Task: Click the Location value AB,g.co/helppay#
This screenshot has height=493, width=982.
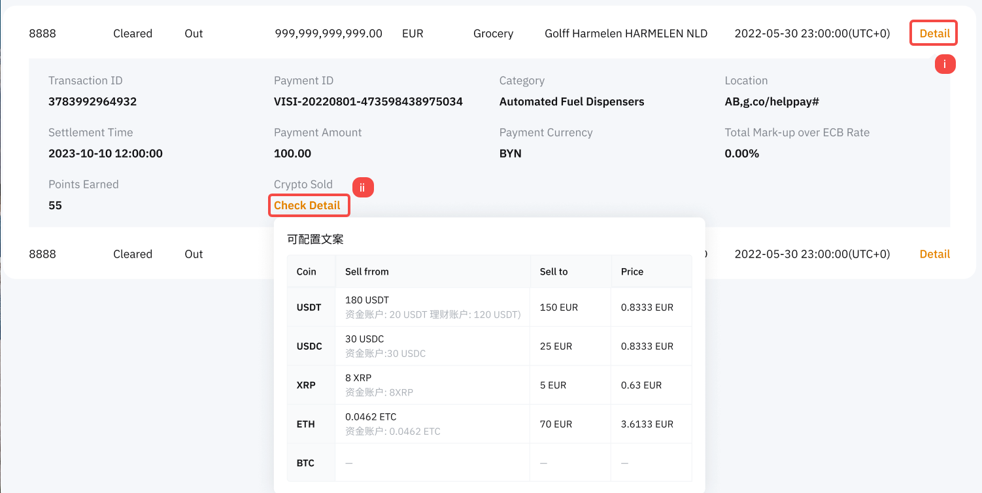Action: [771, 102]
